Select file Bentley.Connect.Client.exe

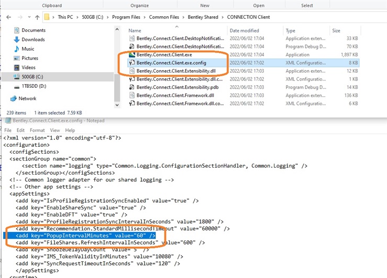click(164, 54)
